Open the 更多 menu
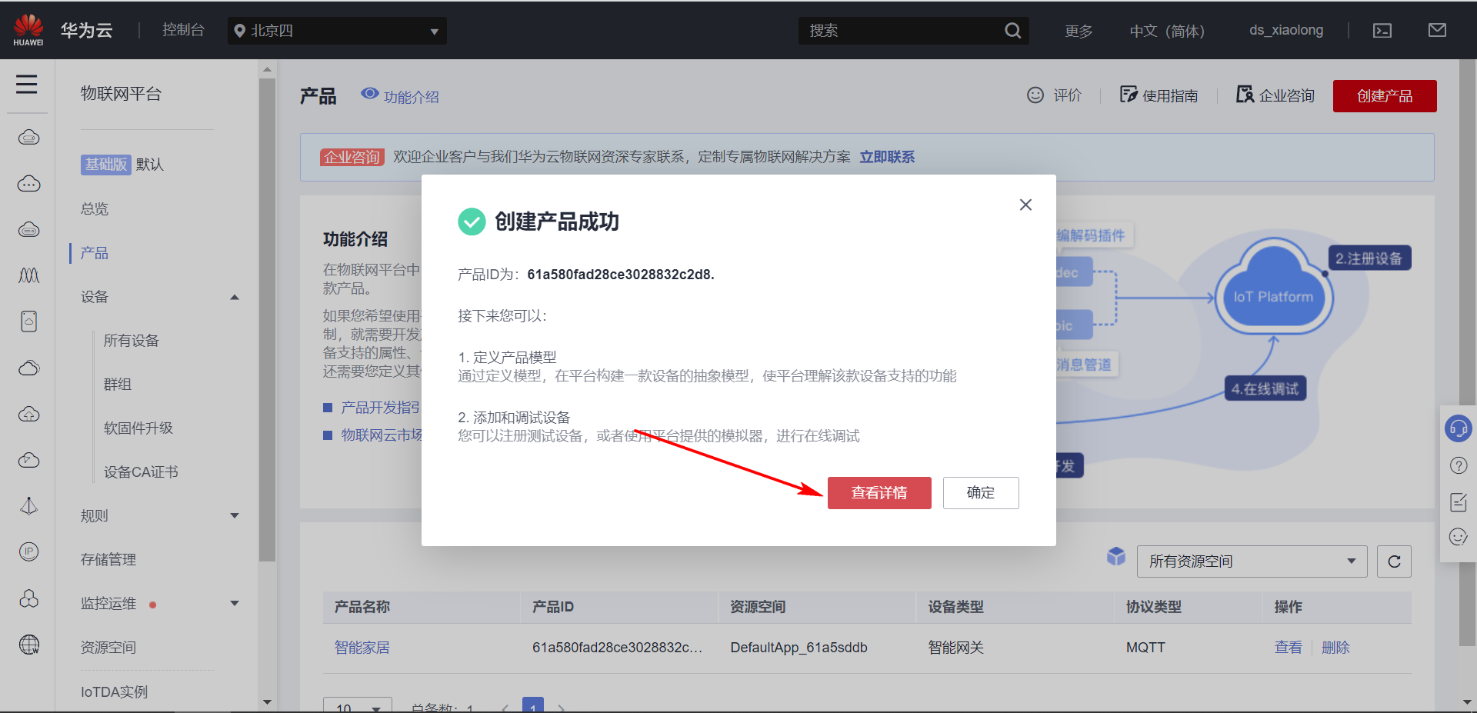The height and width of the screenshot is (713, 1477). coord(1079,31)
